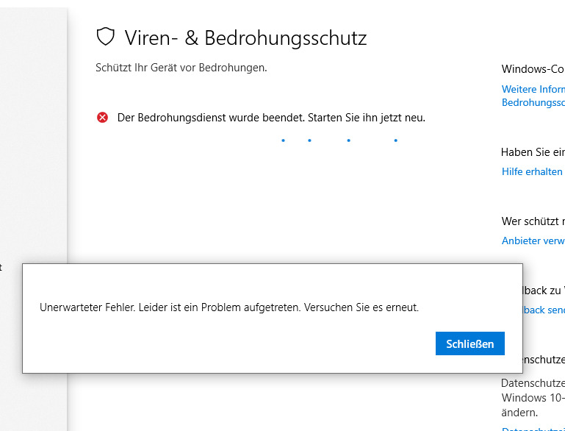The width and height of the screenshot is (565, 431).
Task: Open the "Hilfe erhalten" link
Action: [x=532, y=171]
